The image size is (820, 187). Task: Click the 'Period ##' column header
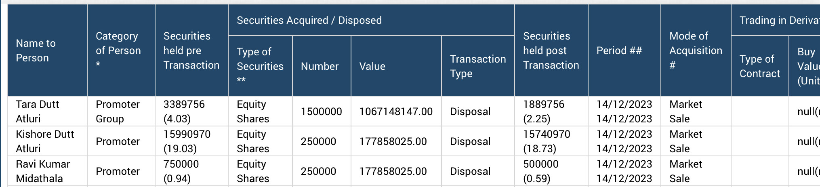pos(619,50)
